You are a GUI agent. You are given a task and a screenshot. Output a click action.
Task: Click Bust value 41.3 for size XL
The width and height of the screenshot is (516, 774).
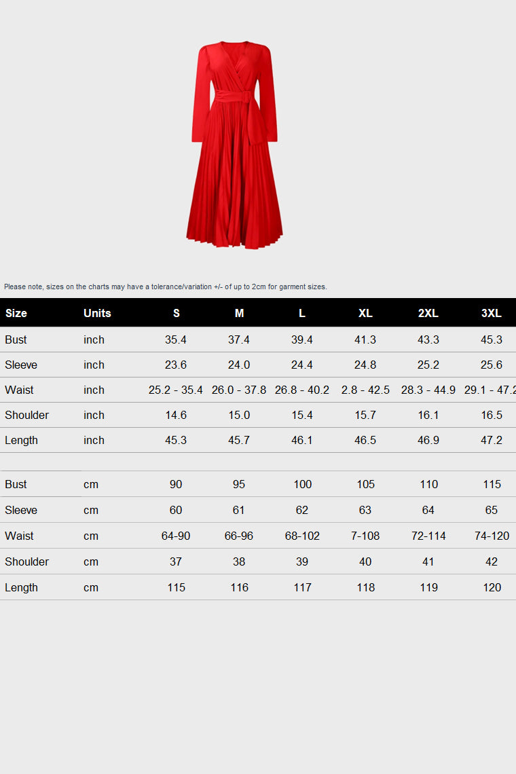[365, 339]
